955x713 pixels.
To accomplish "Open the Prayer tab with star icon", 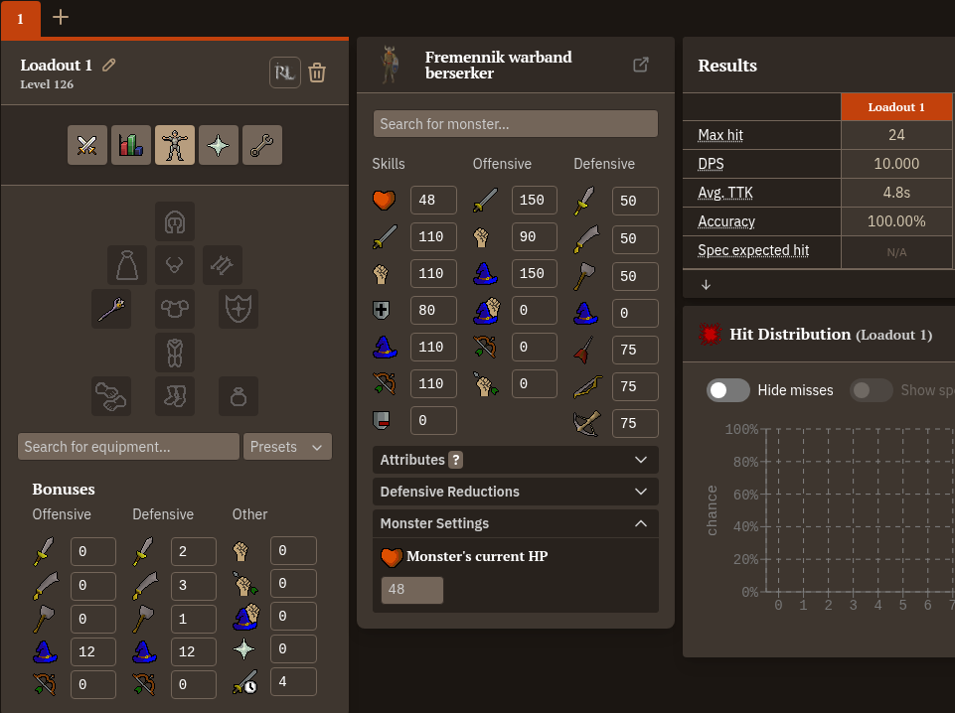I will (218, 145).
